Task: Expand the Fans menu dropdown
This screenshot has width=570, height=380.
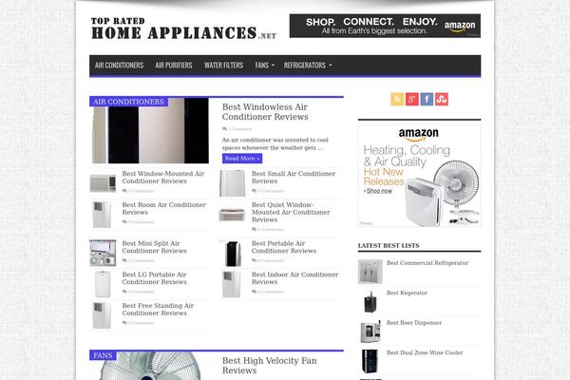Action: [265, 66]
